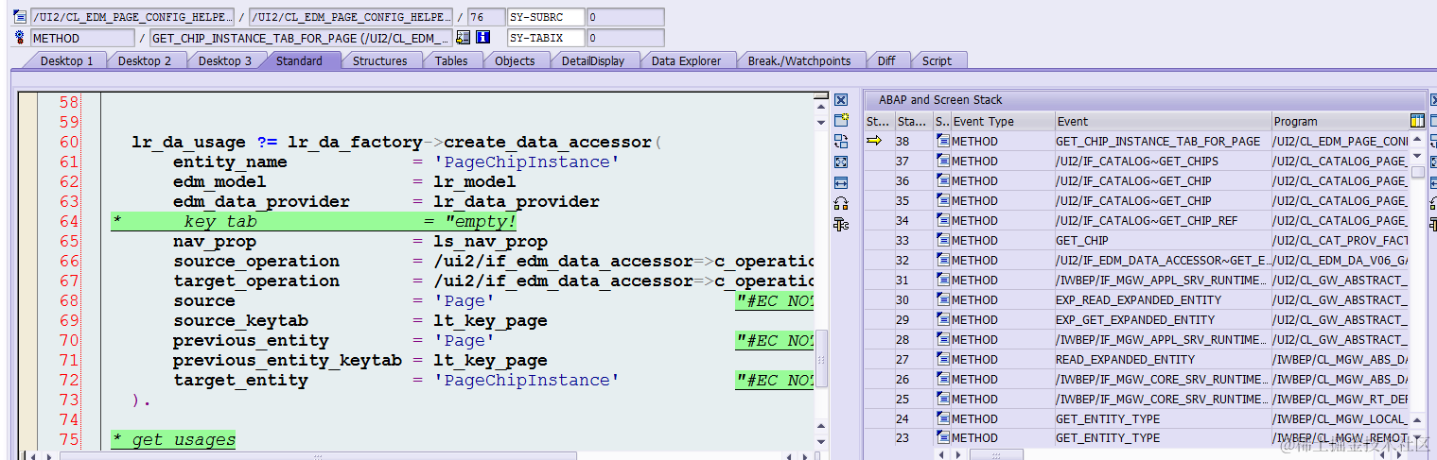Click the Event Type column header
The width and height of the screenshot is (1437, 460).
coord(1003,121)
